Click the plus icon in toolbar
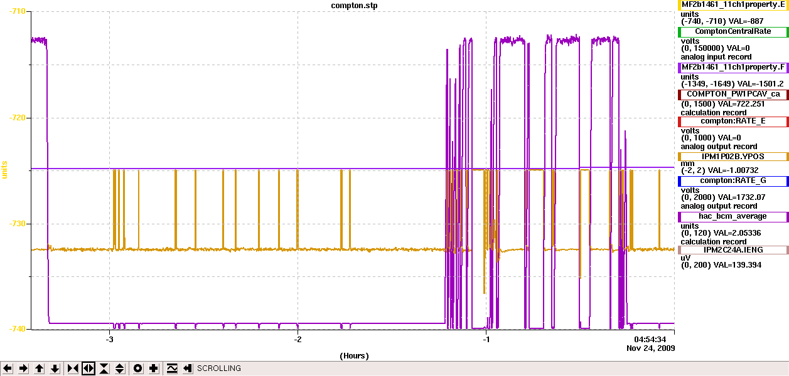This screenshot has width=789, height=376. click(x=154, y=368)
